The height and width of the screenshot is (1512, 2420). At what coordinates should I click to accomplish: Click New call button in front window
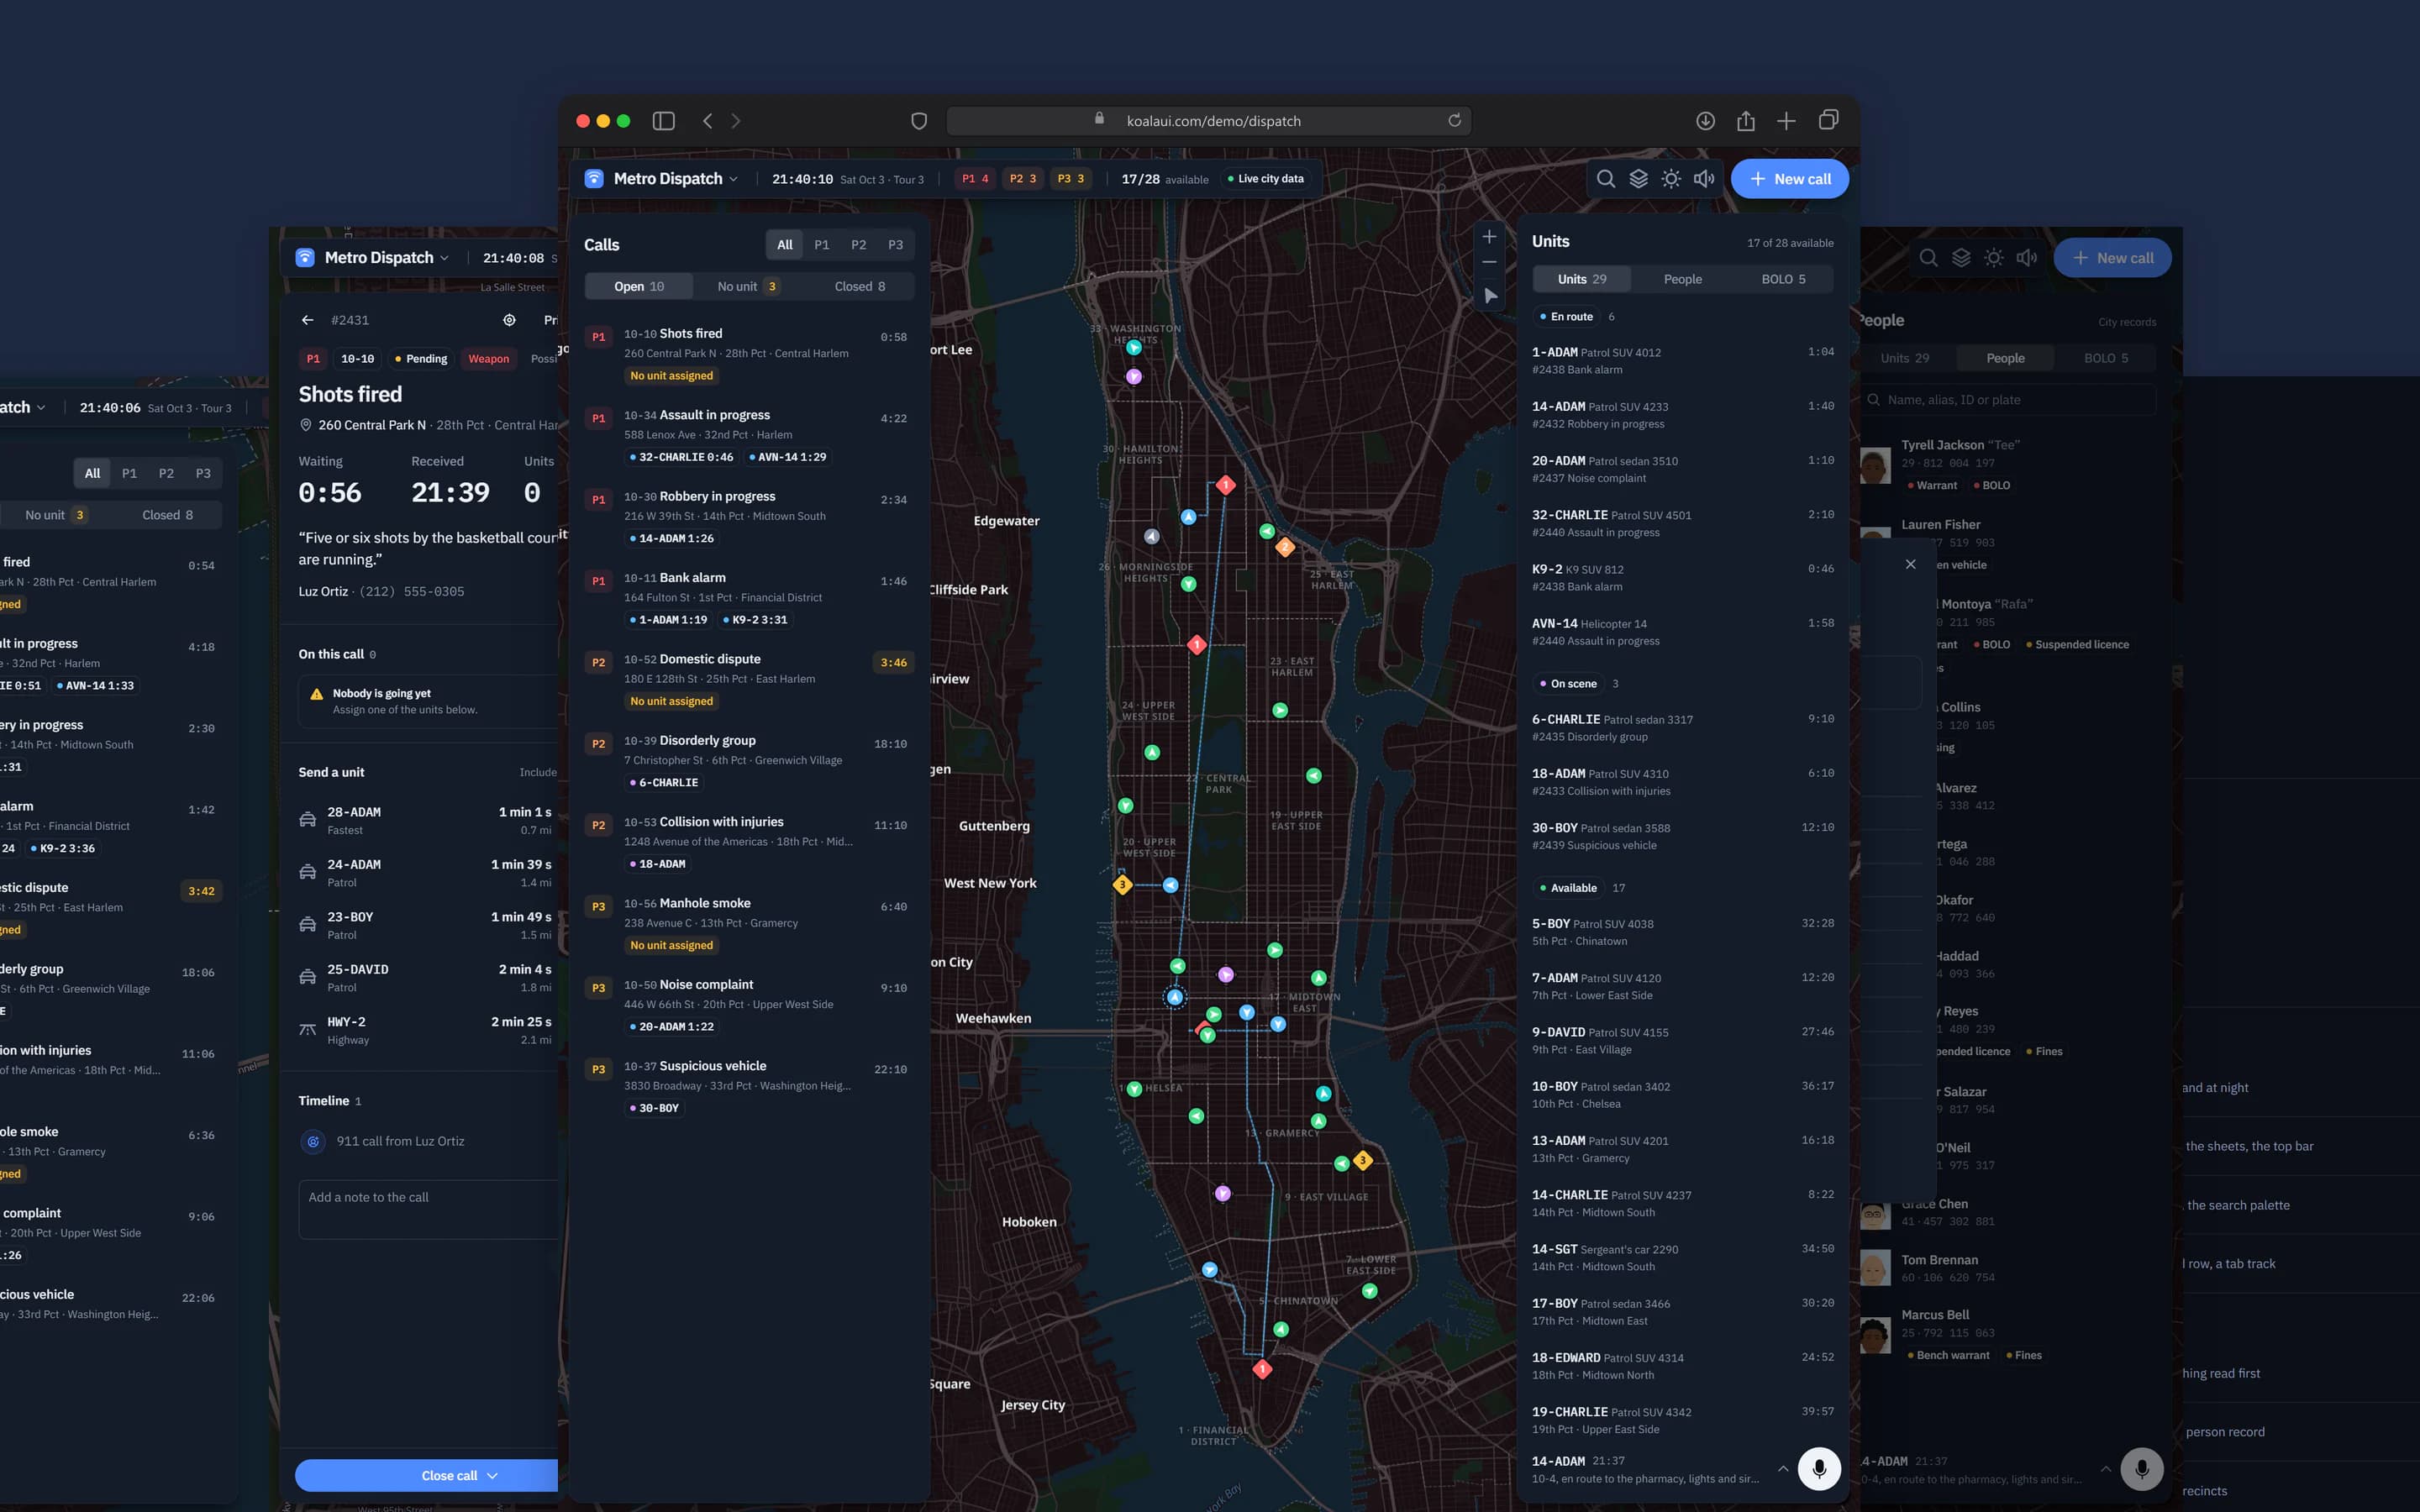coord(1790,179)
